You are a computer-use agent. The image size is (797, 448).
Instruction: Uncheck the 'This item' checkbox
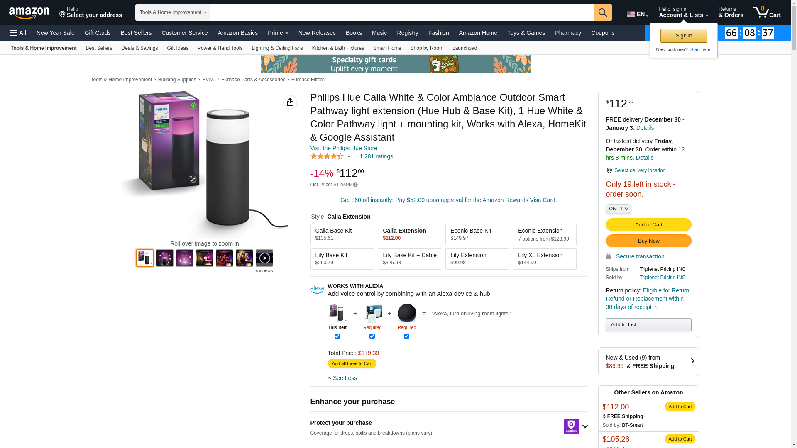pos(337,336)
